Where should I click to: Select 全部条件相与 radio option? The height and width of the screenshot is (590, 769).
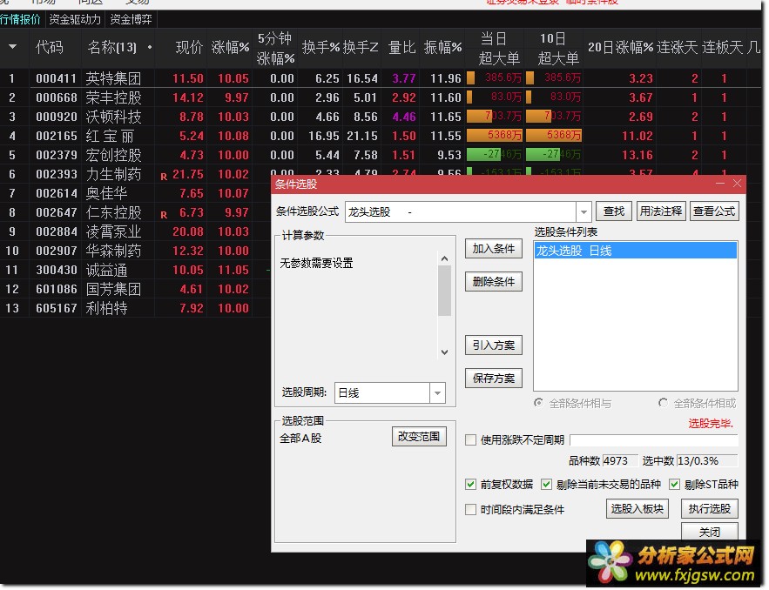tap(538, 403)
